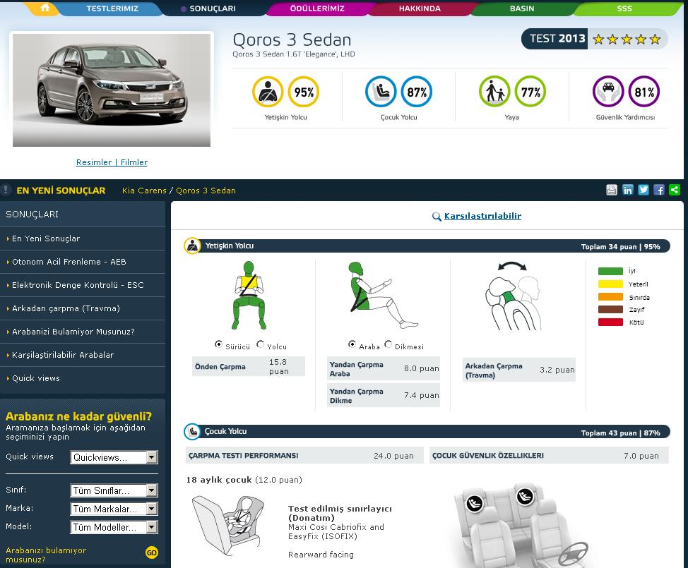Viewport: 688px width, 568px height.
Task: Share on Facebook icon
Action: tap(658, 190)
